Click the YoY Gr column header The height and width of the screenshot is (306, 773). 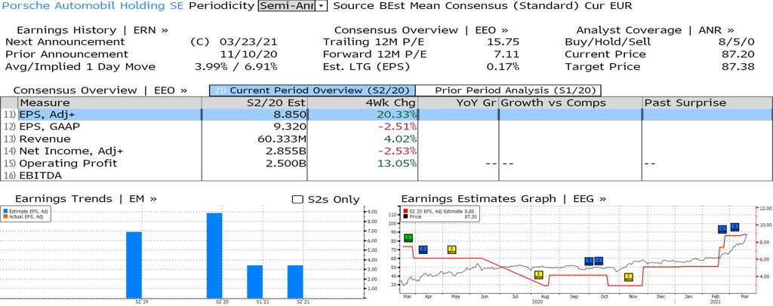click(x=458, y=103)
